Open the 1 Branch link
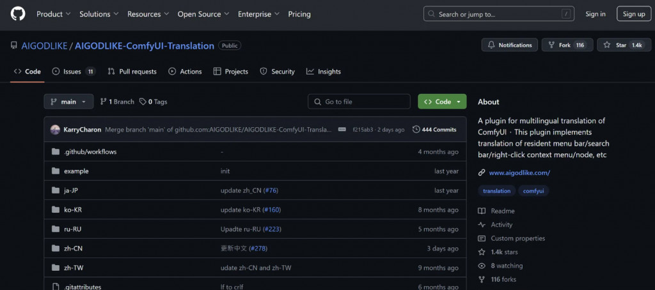Viewport: 655px width, 290px height. 118,102
